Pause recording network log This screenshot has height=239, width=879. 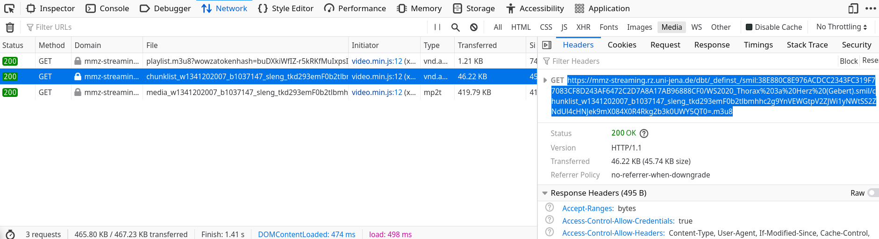pos(437,27)
